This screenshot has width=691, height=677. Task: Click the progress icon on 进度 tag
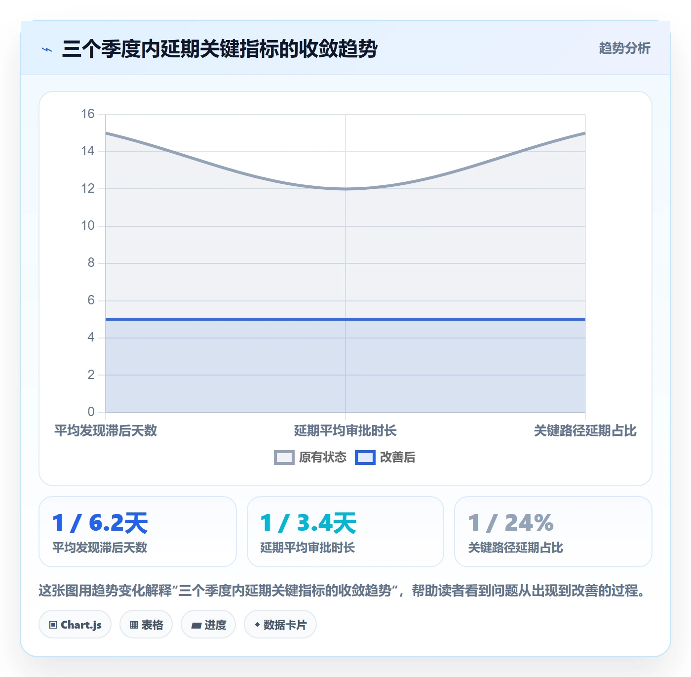(x=196, y=626)
